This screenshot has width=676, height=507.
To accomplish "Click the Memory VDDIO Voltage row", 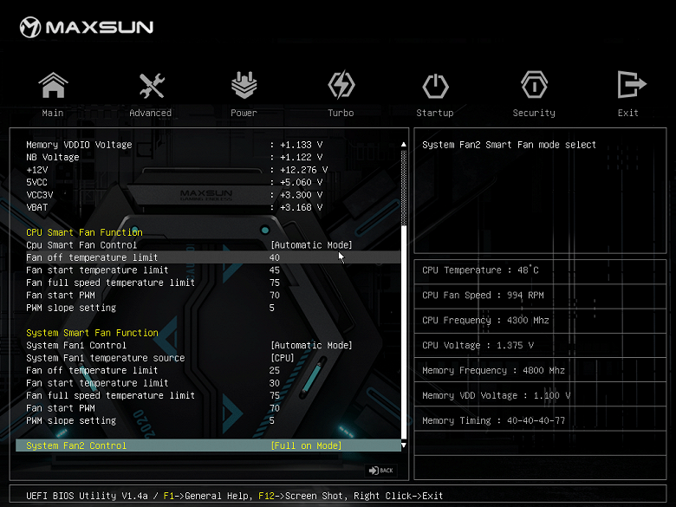I will click(174, 145).
